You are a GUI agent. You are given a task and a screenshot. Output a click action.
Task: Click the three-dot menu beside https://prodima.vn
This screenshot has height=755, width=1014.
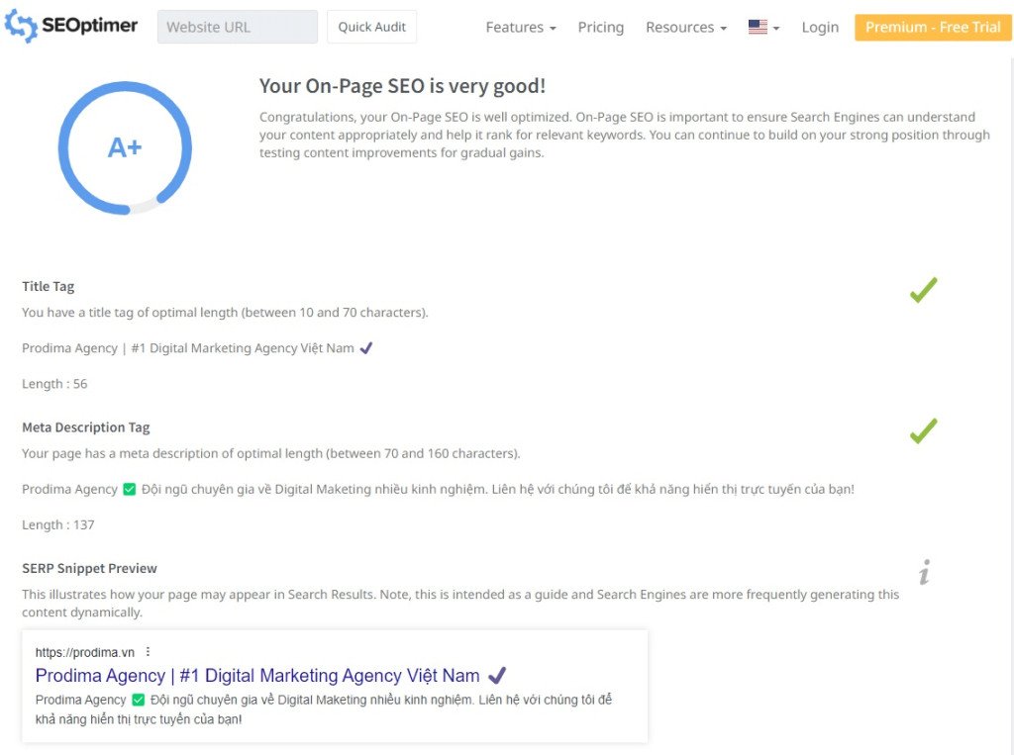(x=149, y=651)
